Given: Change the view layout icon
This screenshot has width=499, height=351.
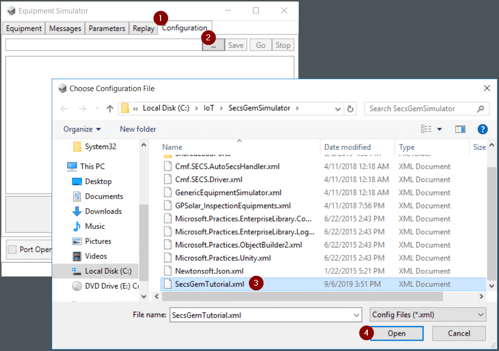Looking at the screenshot, I should point(426,129).
